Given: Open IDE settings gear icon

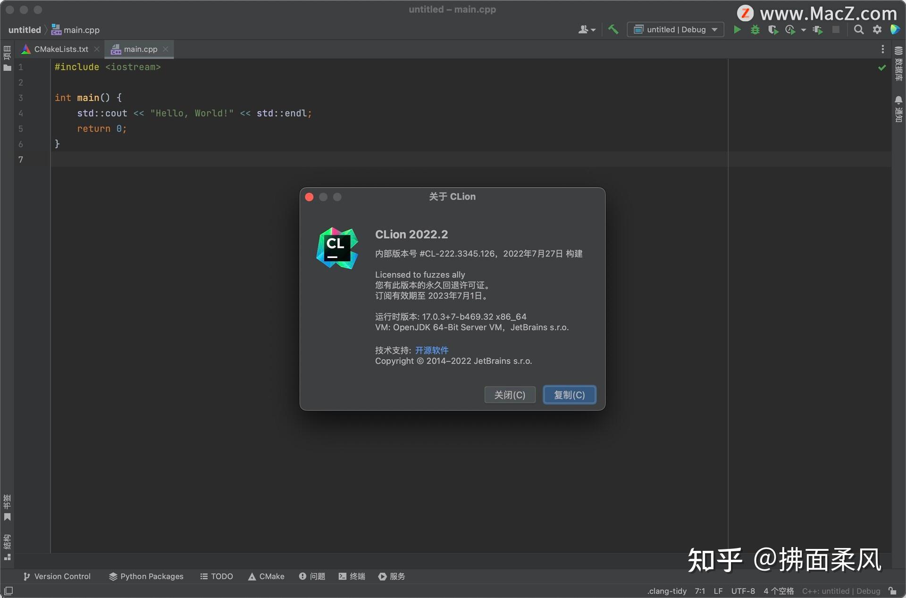Looking at the screenshot, I should coord(877,30).
